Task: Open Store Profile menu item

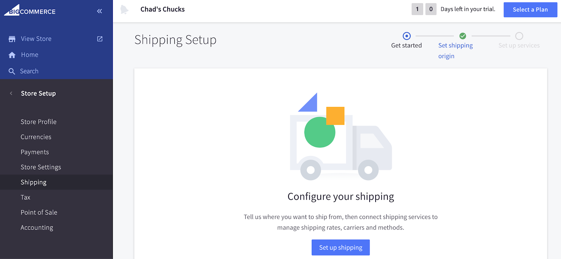Action: click(x=39, y=122)
